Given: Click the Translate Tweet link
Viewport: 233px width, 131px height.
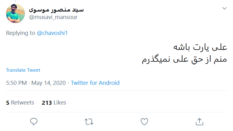Looking at the screenshot, I should pos(23,70).
